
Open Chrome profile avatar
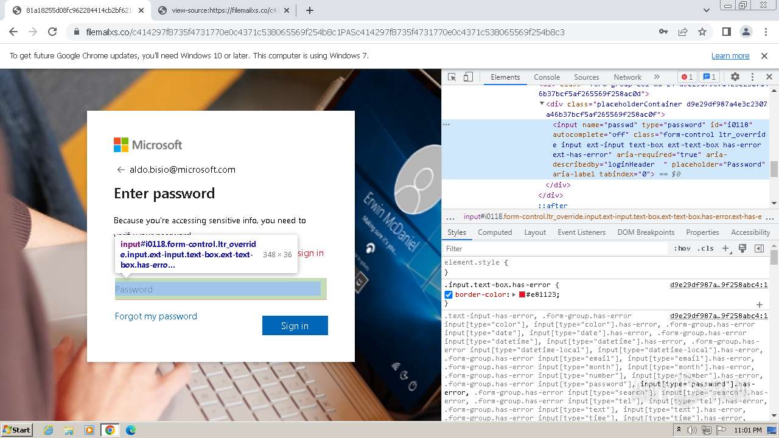pos(746,32)
